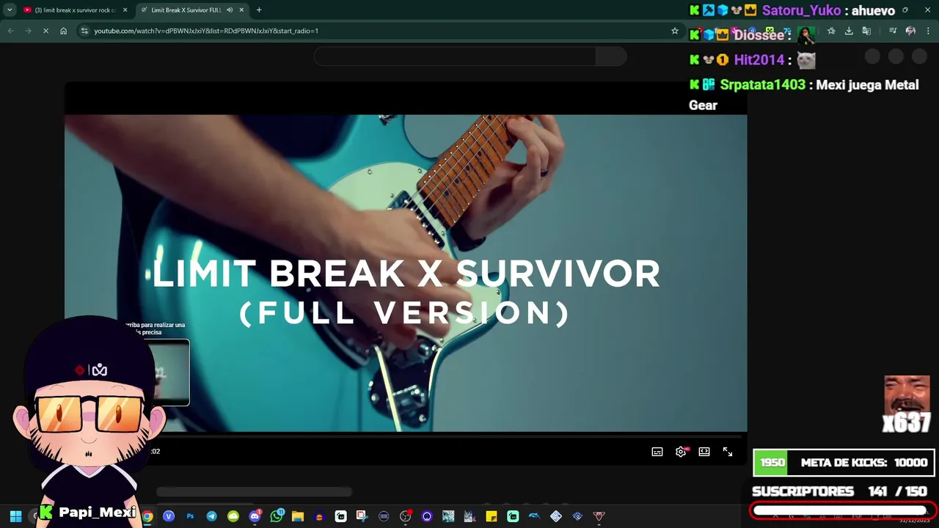Go back to the previous page
939x528 pixels.
point(10,31)
